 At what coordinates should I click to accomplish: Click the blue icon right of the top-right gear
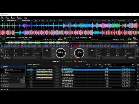coord(113,21)
